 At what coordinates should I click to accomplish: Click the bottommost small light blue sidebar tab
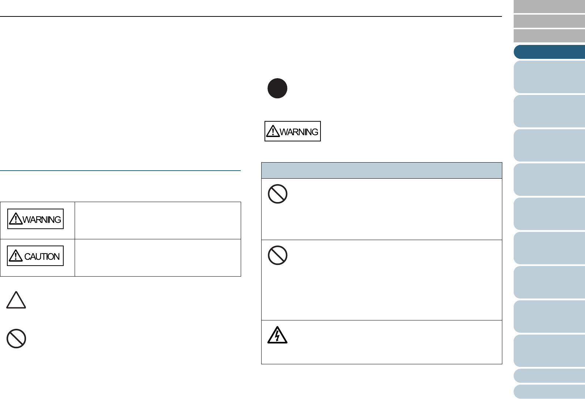click(549, 391)
